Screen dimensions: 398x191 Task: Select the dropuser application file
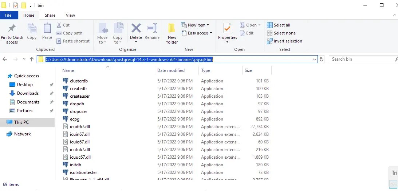(78, 111)
